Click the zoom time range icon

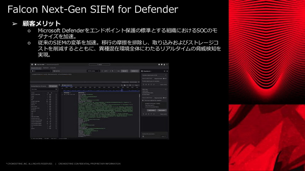(112, 71)
